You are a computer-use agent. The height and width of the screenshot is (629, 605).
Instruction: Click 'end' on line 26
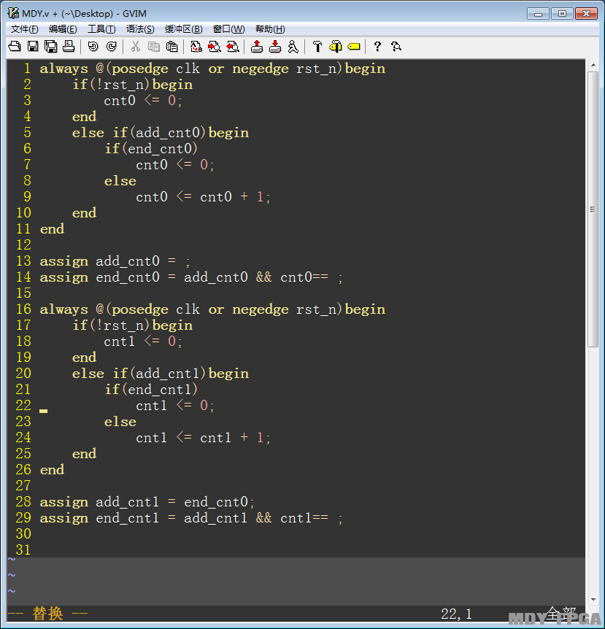[x=52, y=470]
